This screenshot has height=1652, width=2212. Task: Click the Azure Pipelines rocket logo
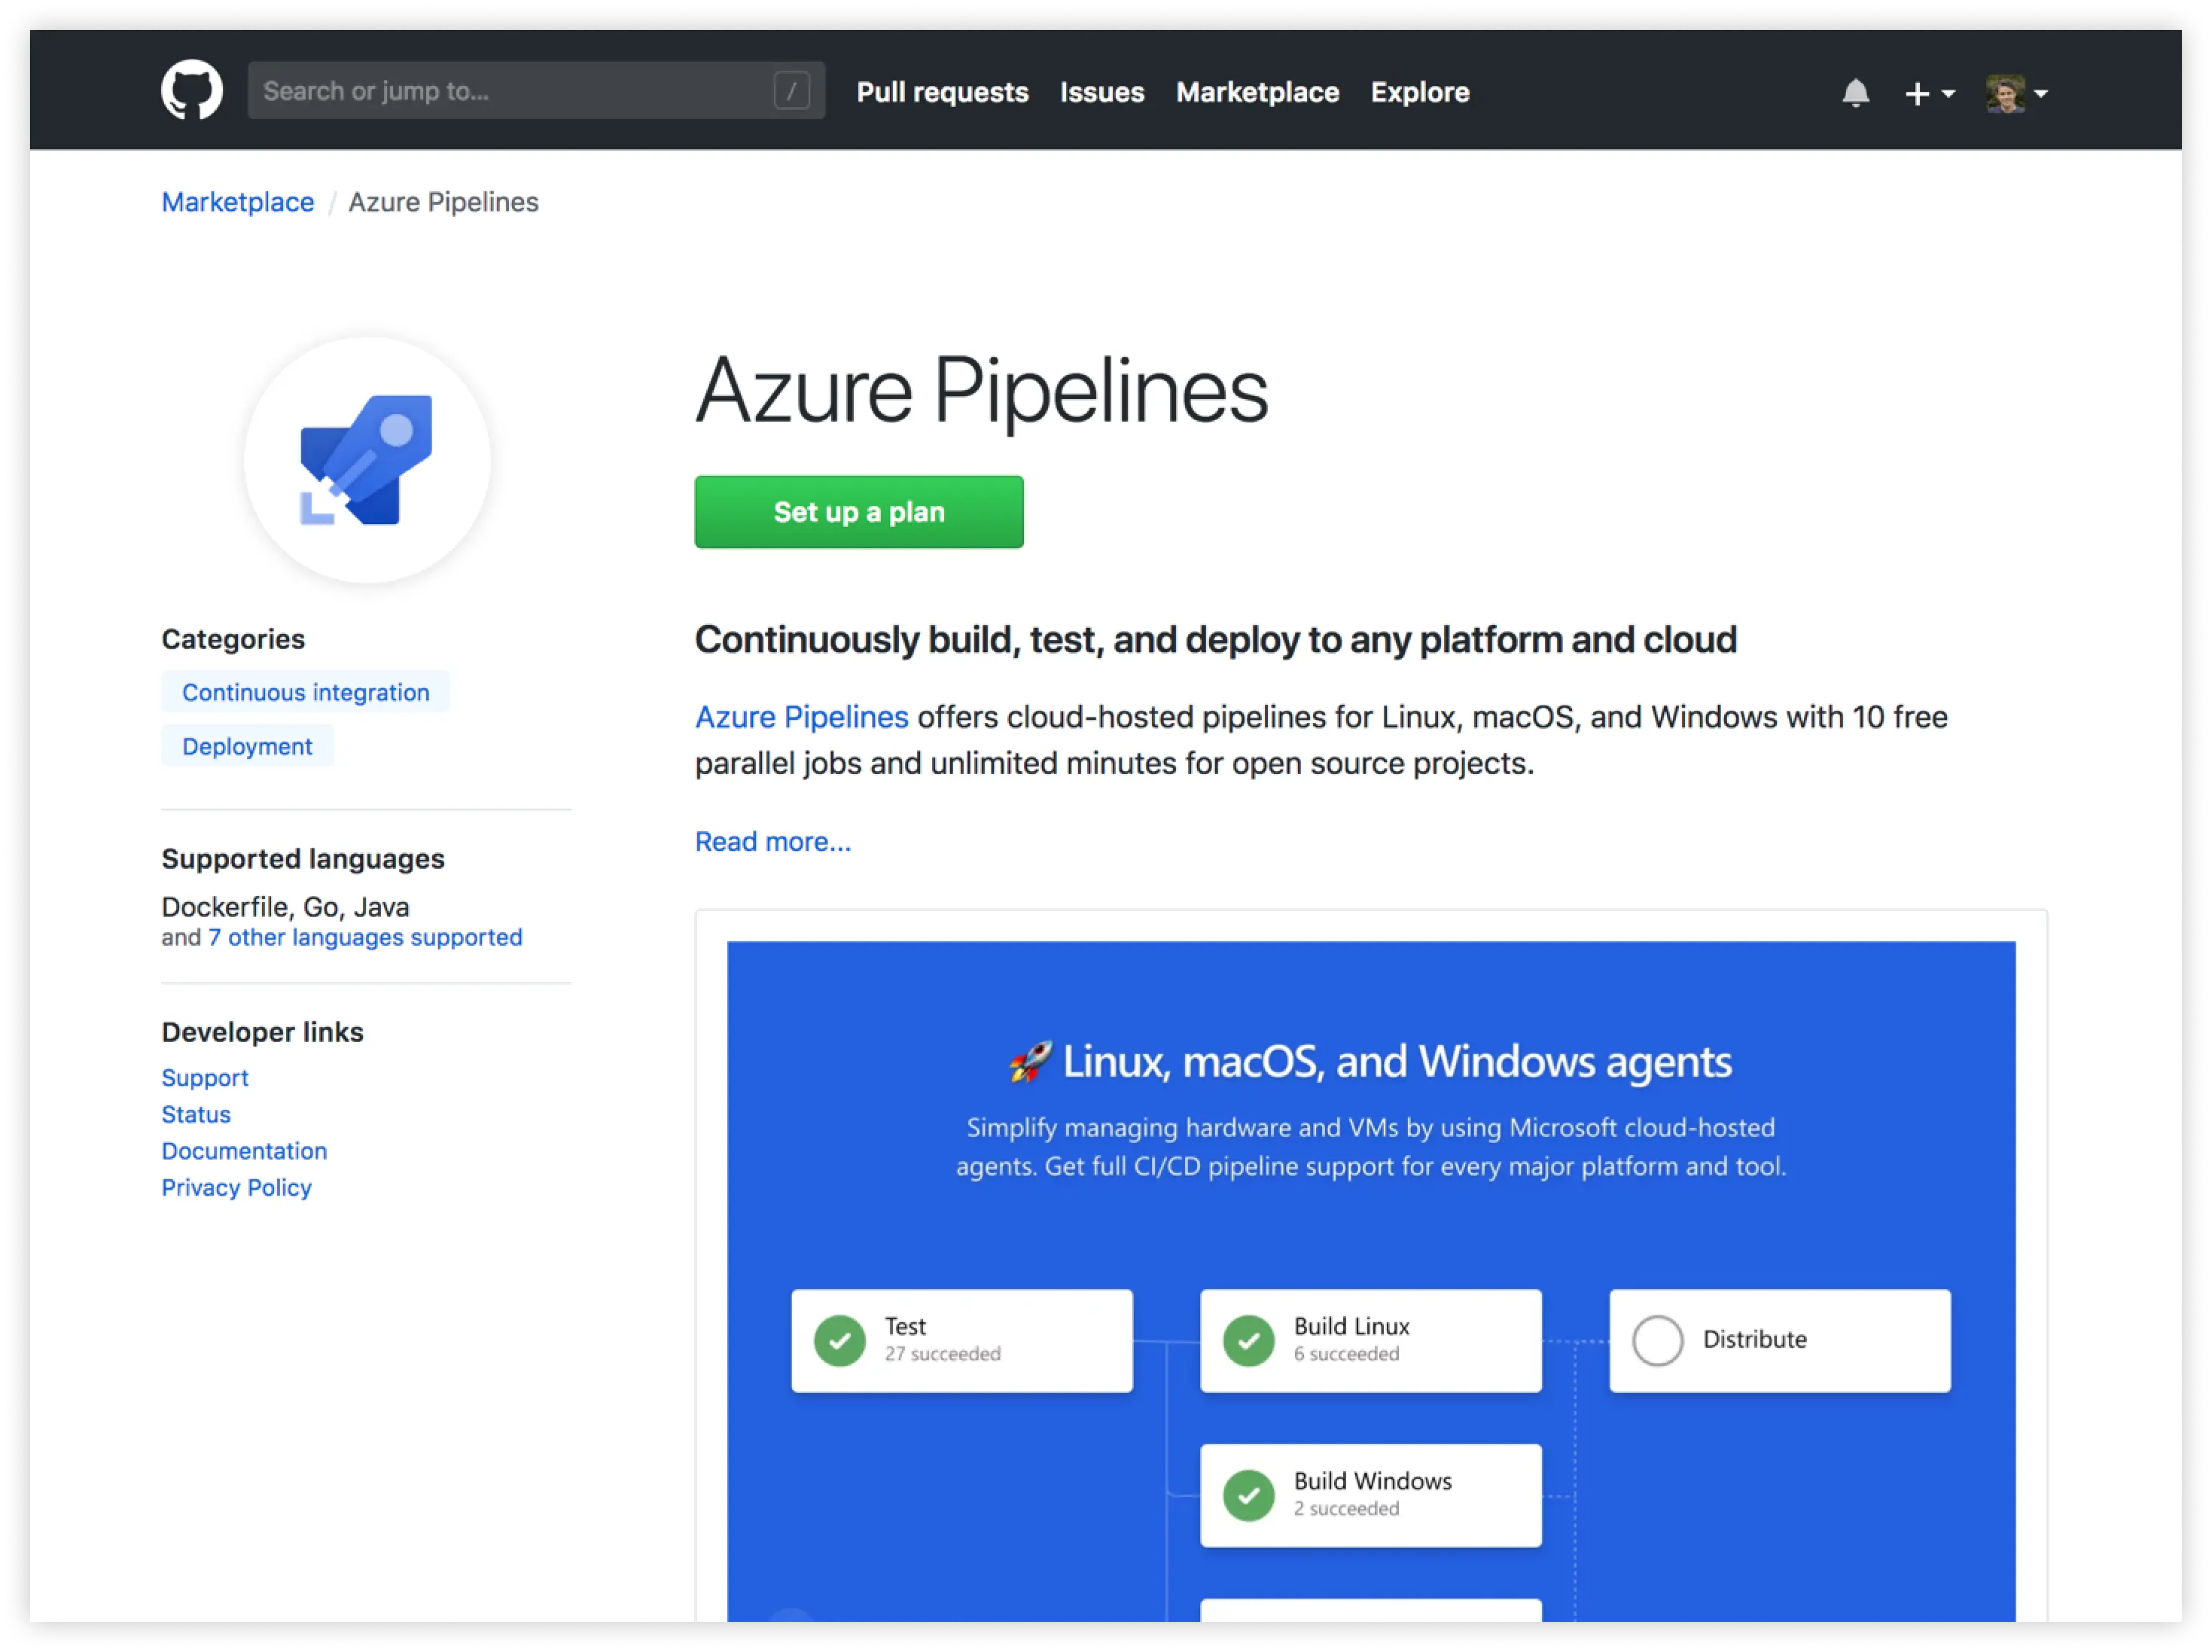(x=367, y=460)
